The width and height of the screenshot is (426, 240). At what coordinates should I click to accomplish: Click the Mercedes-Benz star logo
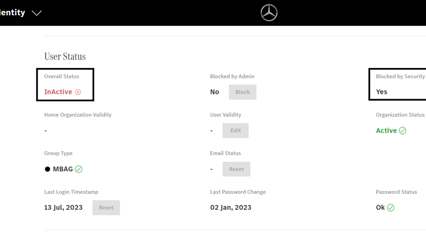click(x=269, y=13)
